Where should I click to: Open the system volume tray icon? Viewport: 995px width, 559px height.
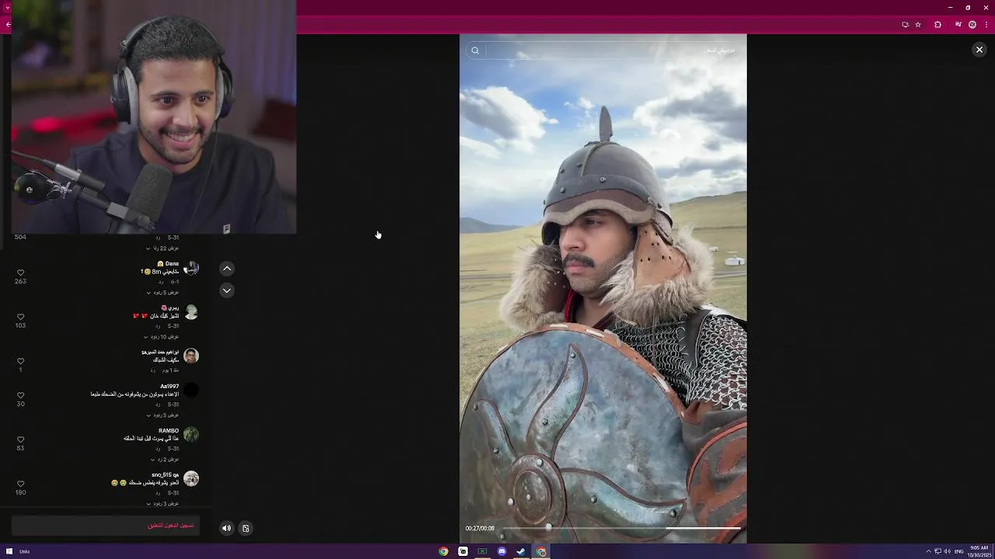[x=947, y=551]
